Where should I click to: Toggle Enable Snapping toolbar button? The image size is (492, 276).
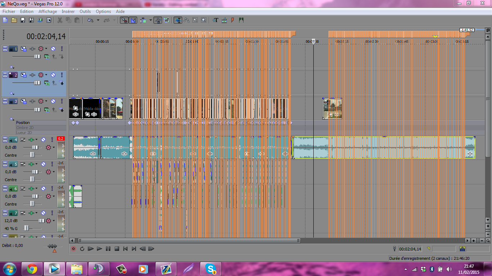[x=124, y=20]
